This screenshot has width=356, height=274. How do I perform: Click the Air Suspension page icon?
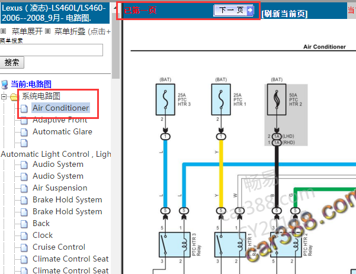coord(24,189)
